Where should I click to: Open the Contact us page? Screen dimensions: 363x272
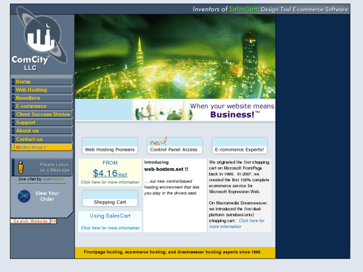[x=41, y=139]
